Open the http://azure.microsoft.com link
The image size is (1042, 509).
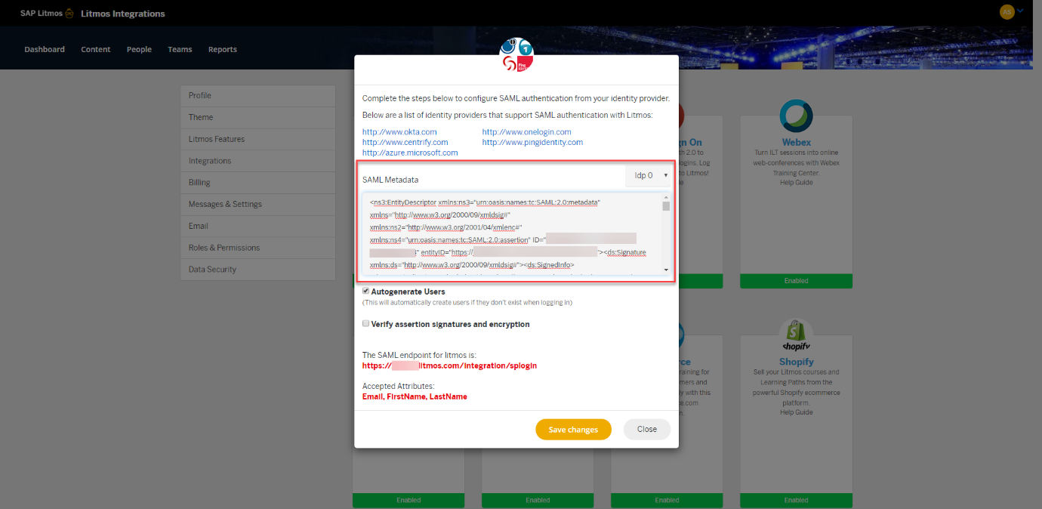pyautogui.click(x=410, y=153)
